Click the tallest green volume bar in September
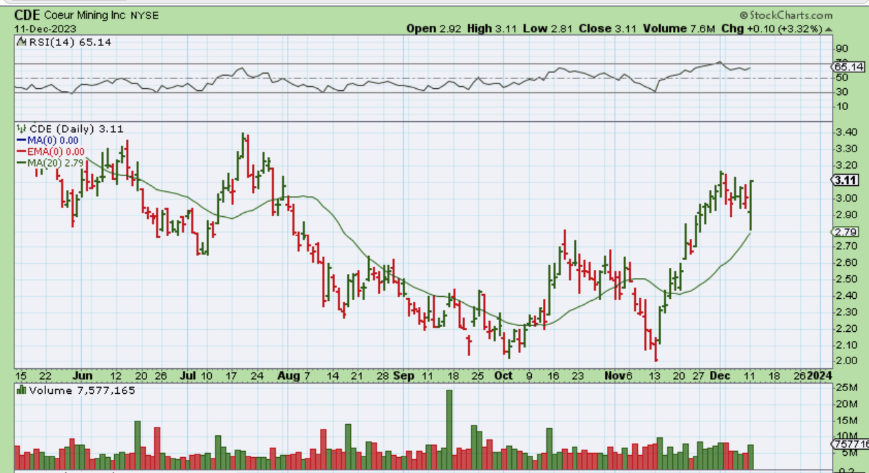 [x=449, y=430]
